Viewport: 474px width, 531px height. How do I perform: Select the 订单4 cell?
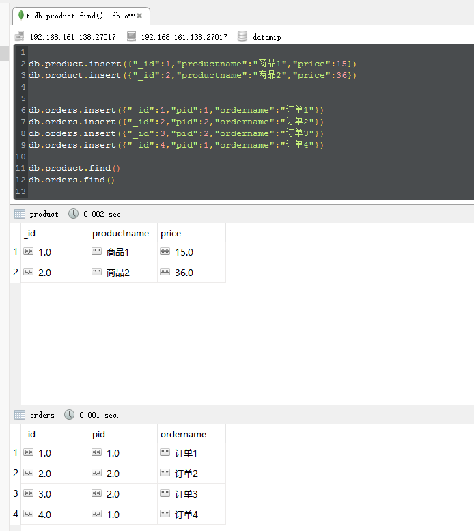tap(191, 514)
